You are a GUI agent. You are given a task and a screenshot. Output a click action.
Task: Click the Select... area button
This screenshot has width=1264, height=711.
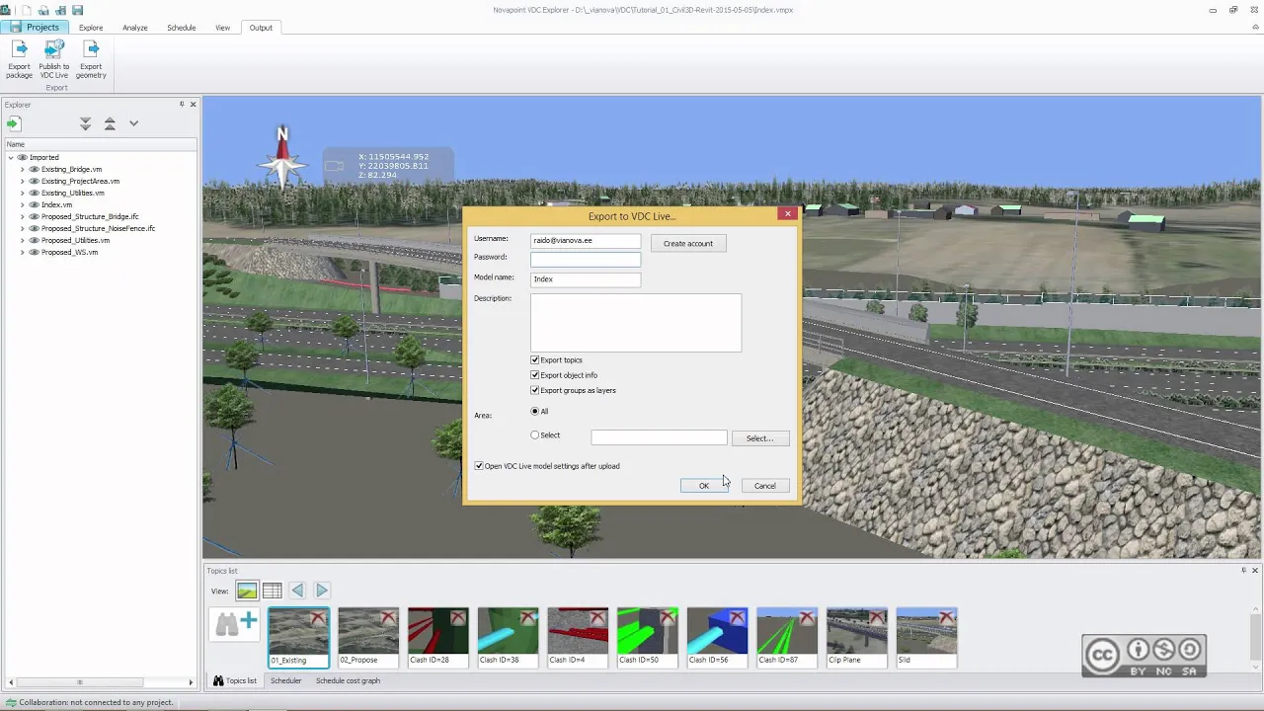coord(760,438)
